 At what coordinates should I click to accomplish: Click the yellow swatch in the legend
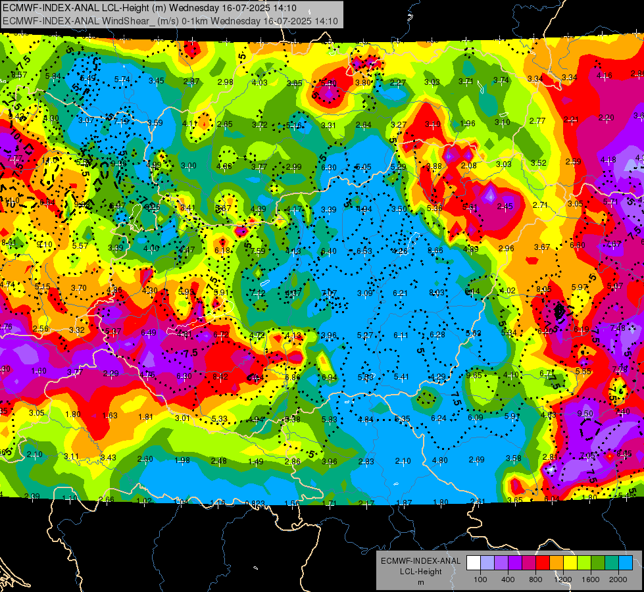point(570,563)
